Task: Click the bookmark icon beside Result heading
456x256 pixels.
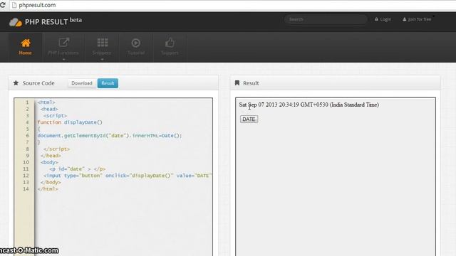Action: click(237, 83)
